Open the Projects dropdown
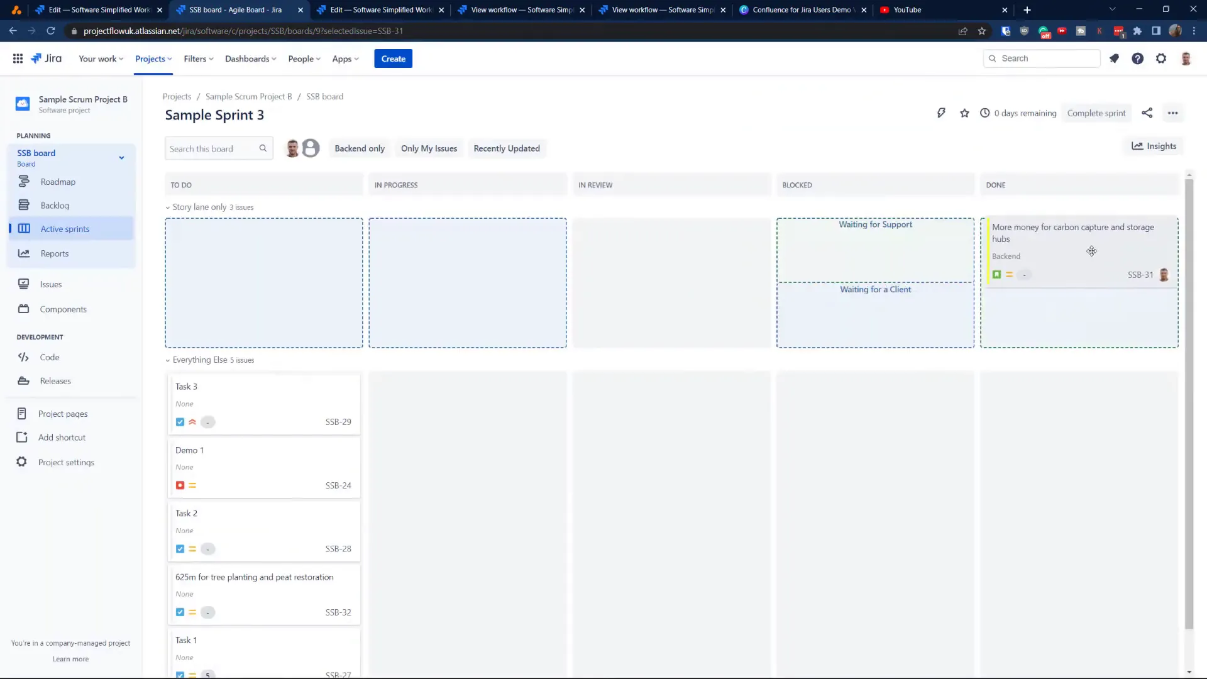 [153, 58]
